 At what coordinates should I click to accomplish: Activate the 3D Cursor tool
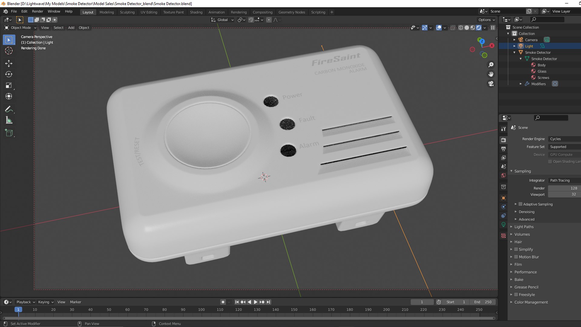point(9,51)
